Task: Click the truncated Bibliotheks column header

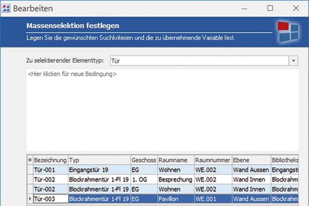Action: tap(285, 160)
